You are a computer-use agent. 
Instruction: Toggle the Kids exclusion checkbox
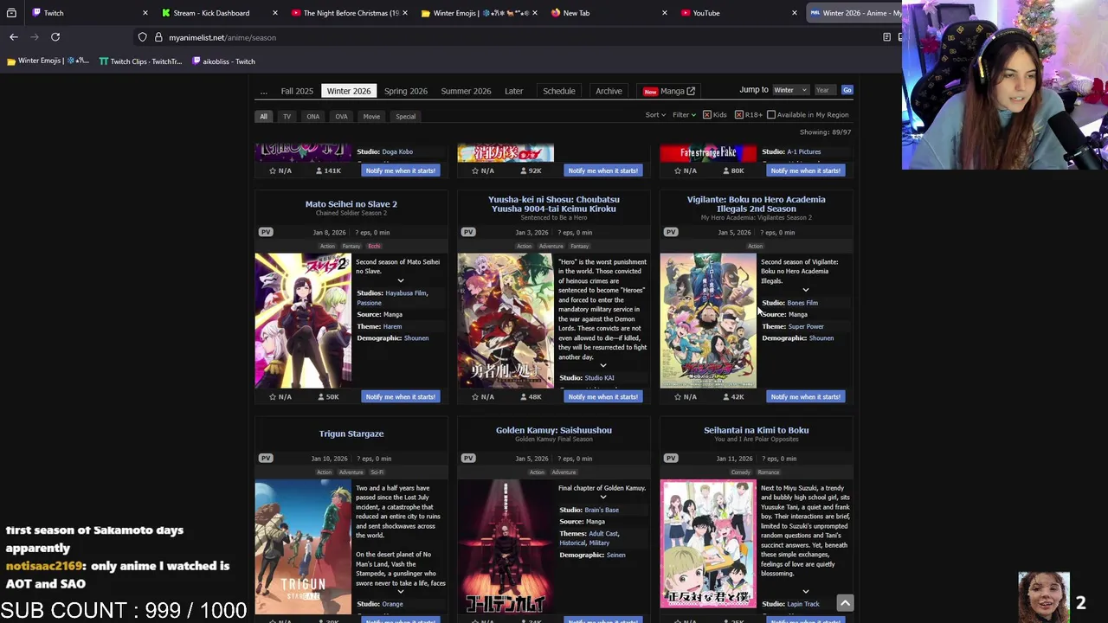[707, 115]
